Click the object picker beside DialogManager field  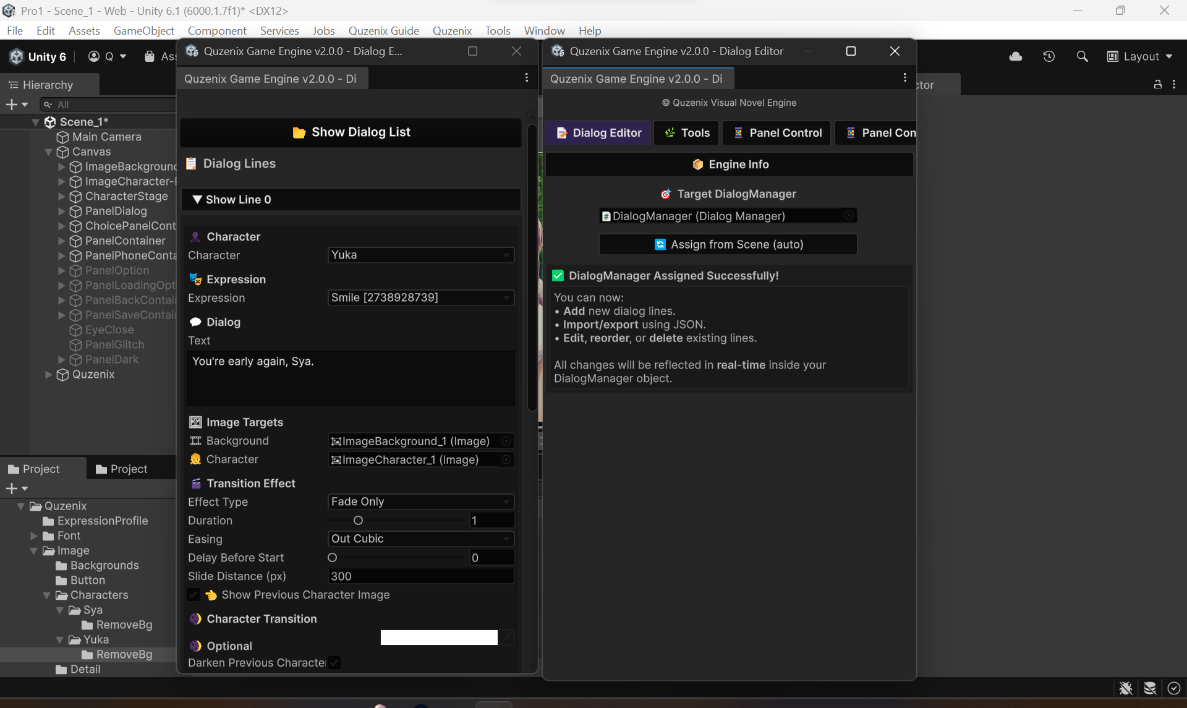[x=848, y=215]
